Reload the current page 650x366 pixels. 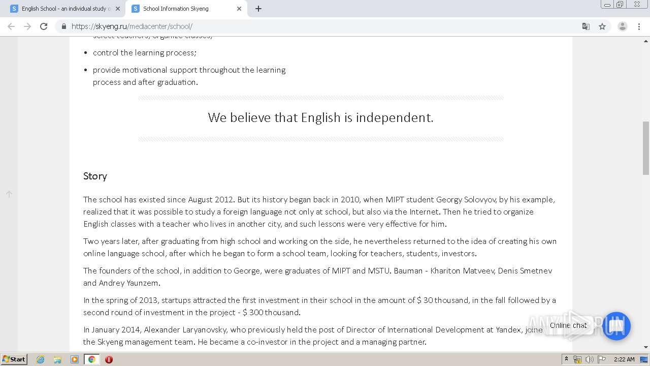(44, 26)
